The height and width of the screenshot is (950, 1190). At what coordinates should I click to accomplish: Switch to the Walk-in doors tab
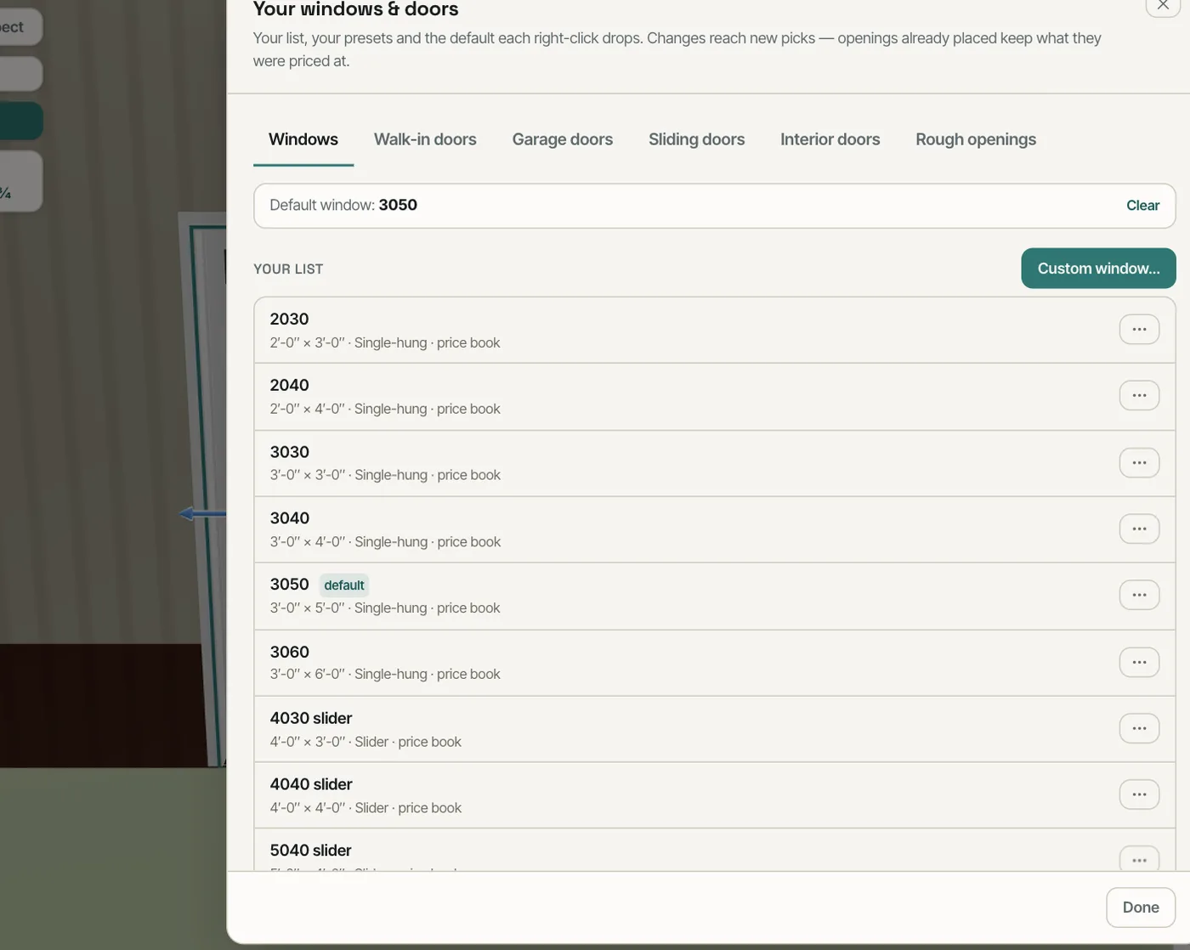(425, 139)
